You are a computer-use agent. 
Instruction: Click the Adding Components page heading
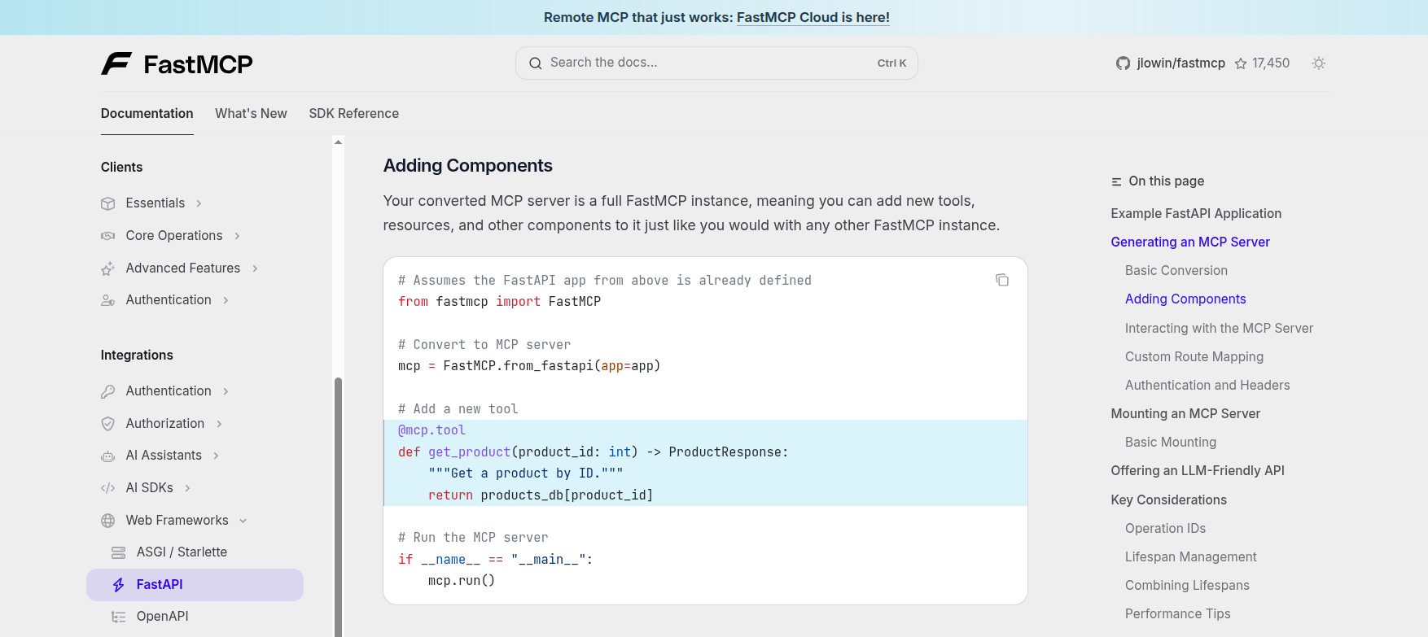click(468, 165)
